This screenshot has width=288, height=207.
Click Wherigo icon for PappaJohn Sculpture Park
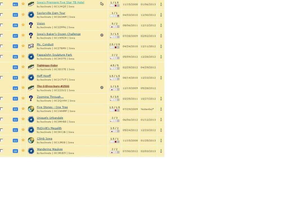[31, 57]
